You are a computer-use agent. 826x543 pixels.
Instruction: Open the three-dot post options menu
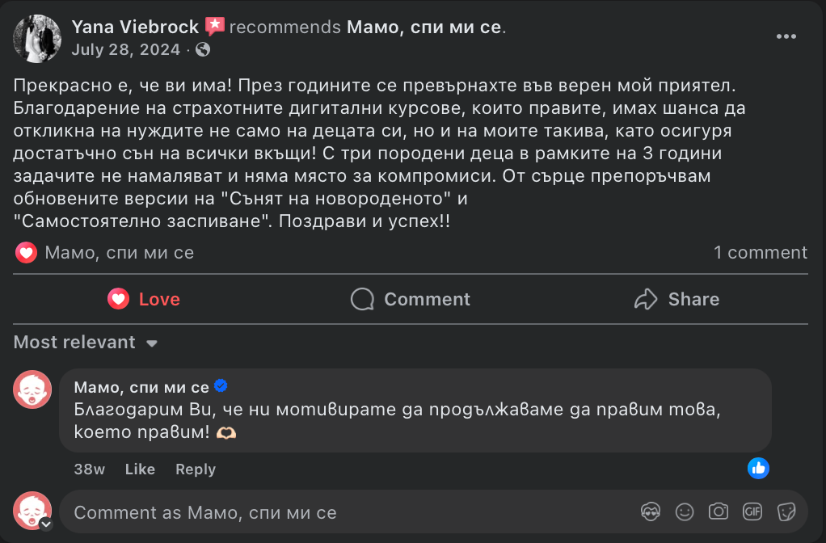click(x=786, y=37)
